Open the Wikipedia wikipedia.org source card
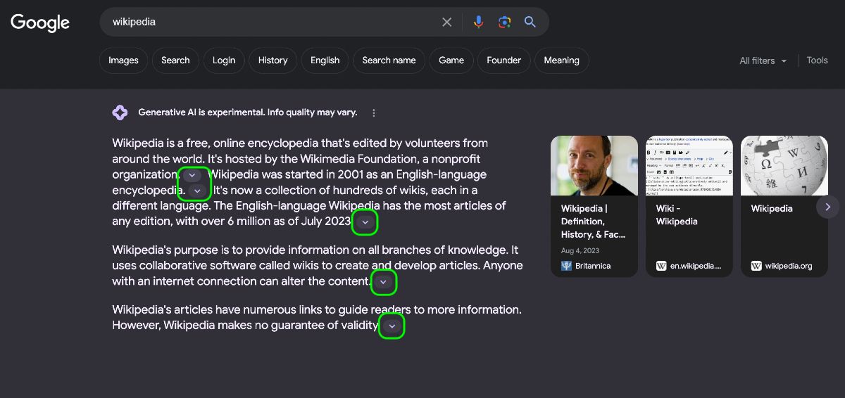Viewport: 845px width, 398px height. pos(784,206)
